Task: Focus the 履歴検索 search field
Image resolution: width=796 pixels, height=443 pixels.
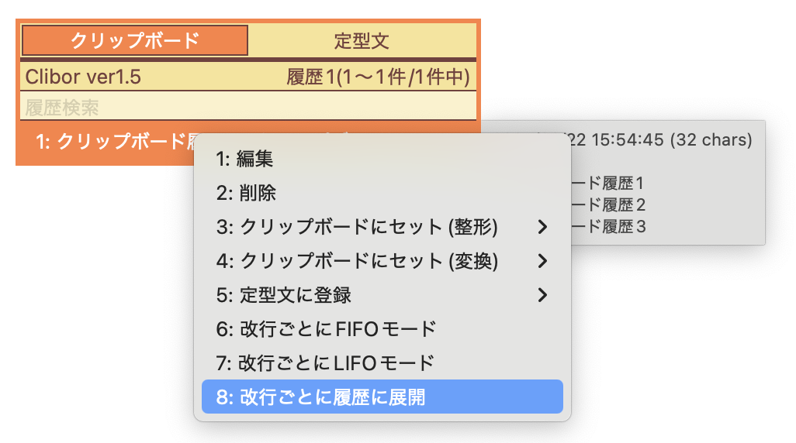Action: [248, 107]
